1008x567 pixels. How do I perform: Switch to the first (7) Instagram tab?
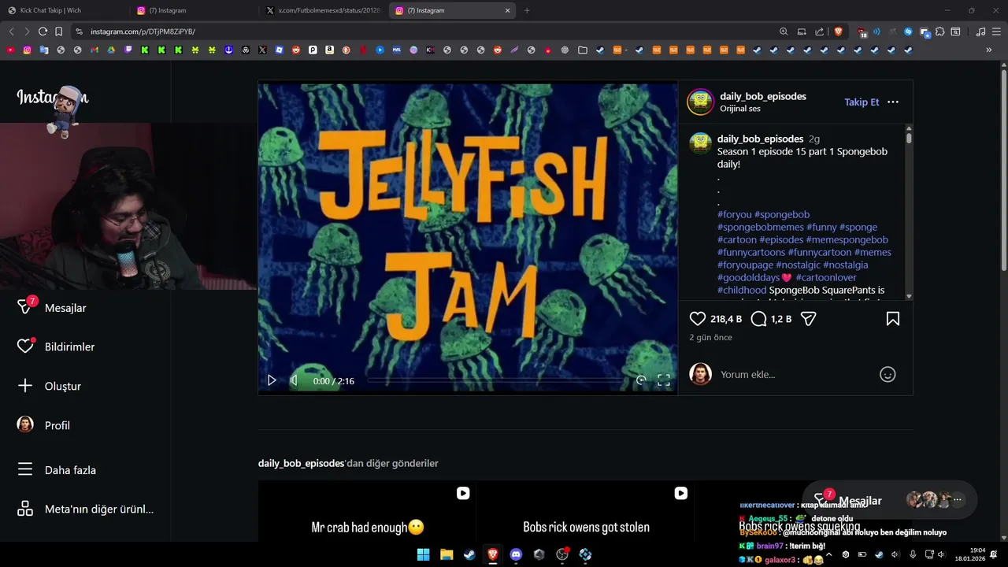[193, 10]
